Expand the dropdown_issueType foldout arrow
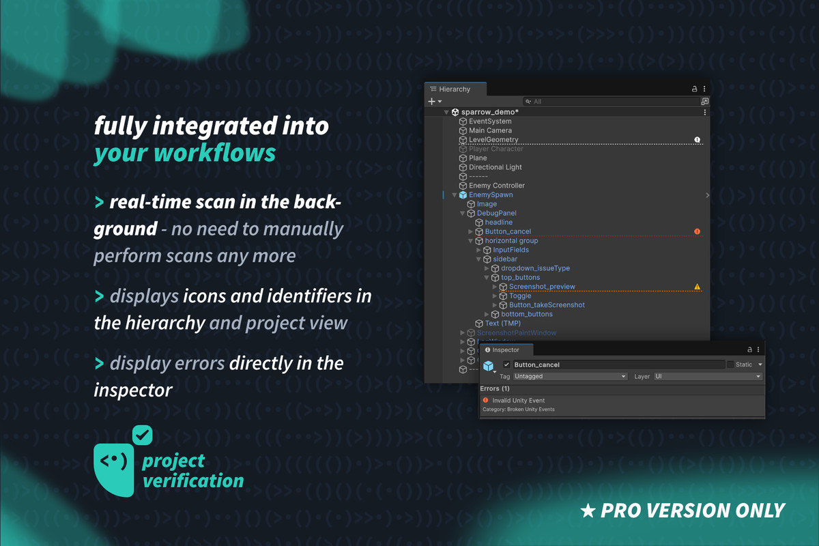Viewport: 819px width, 546px height. click(x=487, y=269)
